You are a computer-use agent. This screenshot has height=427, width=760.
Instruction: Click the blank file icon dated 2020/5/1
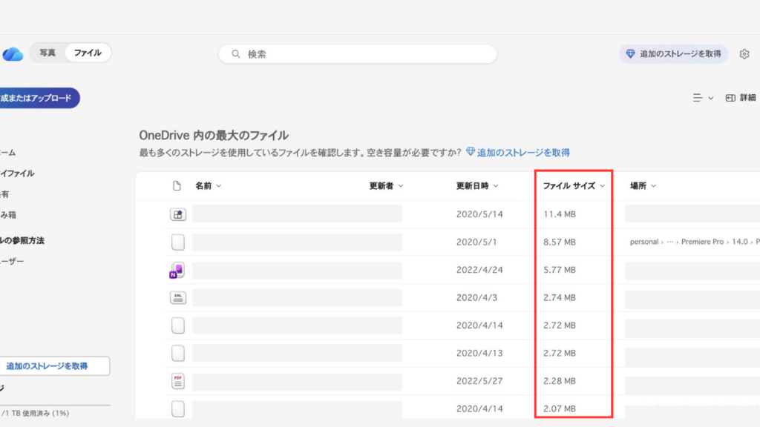pos(177,242)
